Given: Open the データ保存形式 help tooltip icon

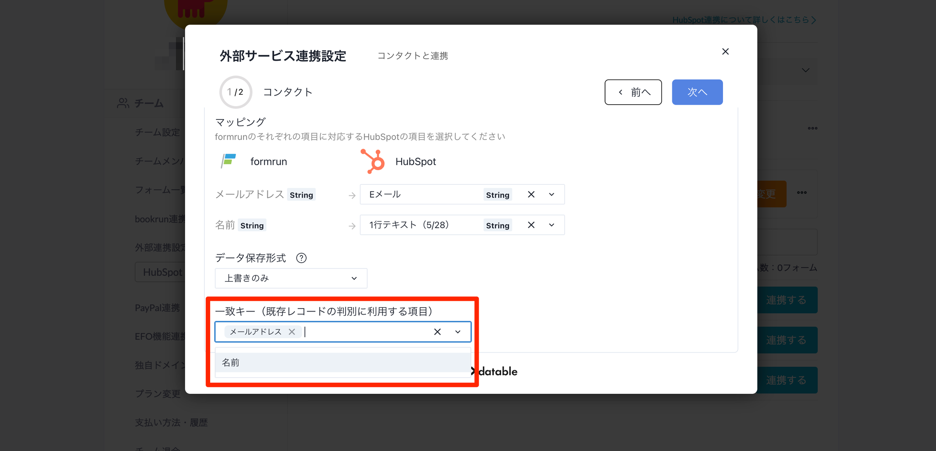Looking at the screenshot, I should point(301,258).
